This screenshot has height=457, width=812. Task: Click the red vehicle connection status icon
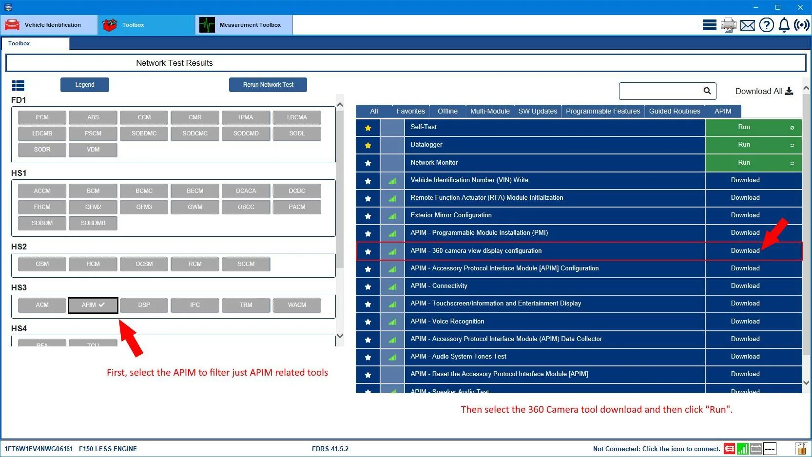(729, 449)
